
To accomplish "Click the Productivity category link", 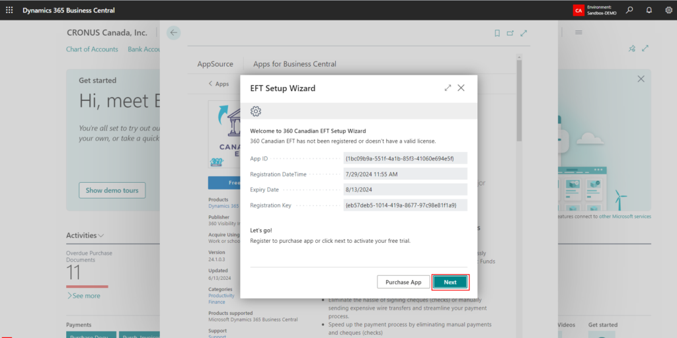I will tap(221, 296).
